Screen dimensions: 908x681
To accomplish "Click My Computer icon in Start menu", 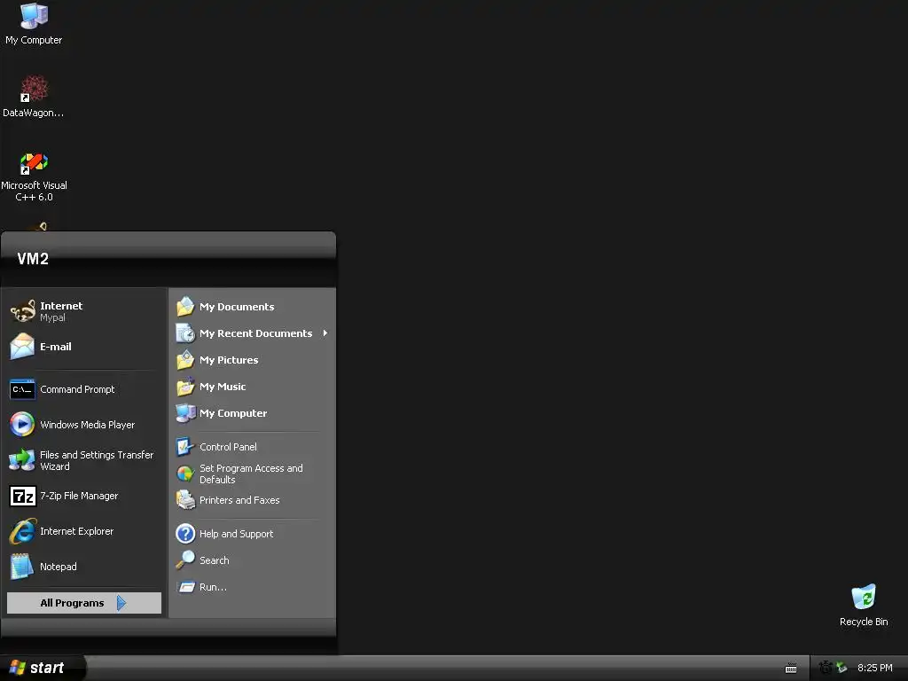I will click(x=185, y=413).
